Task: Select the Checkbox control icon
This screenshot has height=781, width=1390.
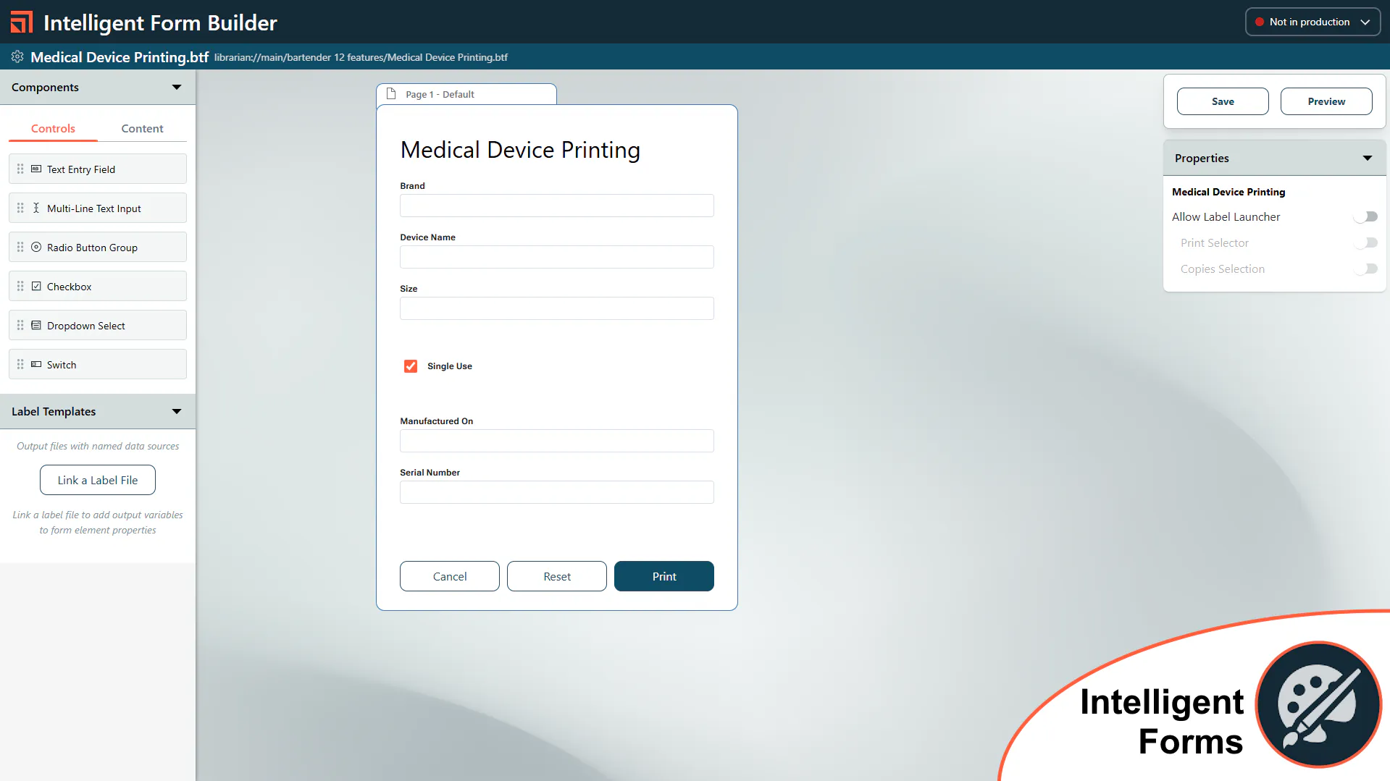Action: tap(36, 286)
